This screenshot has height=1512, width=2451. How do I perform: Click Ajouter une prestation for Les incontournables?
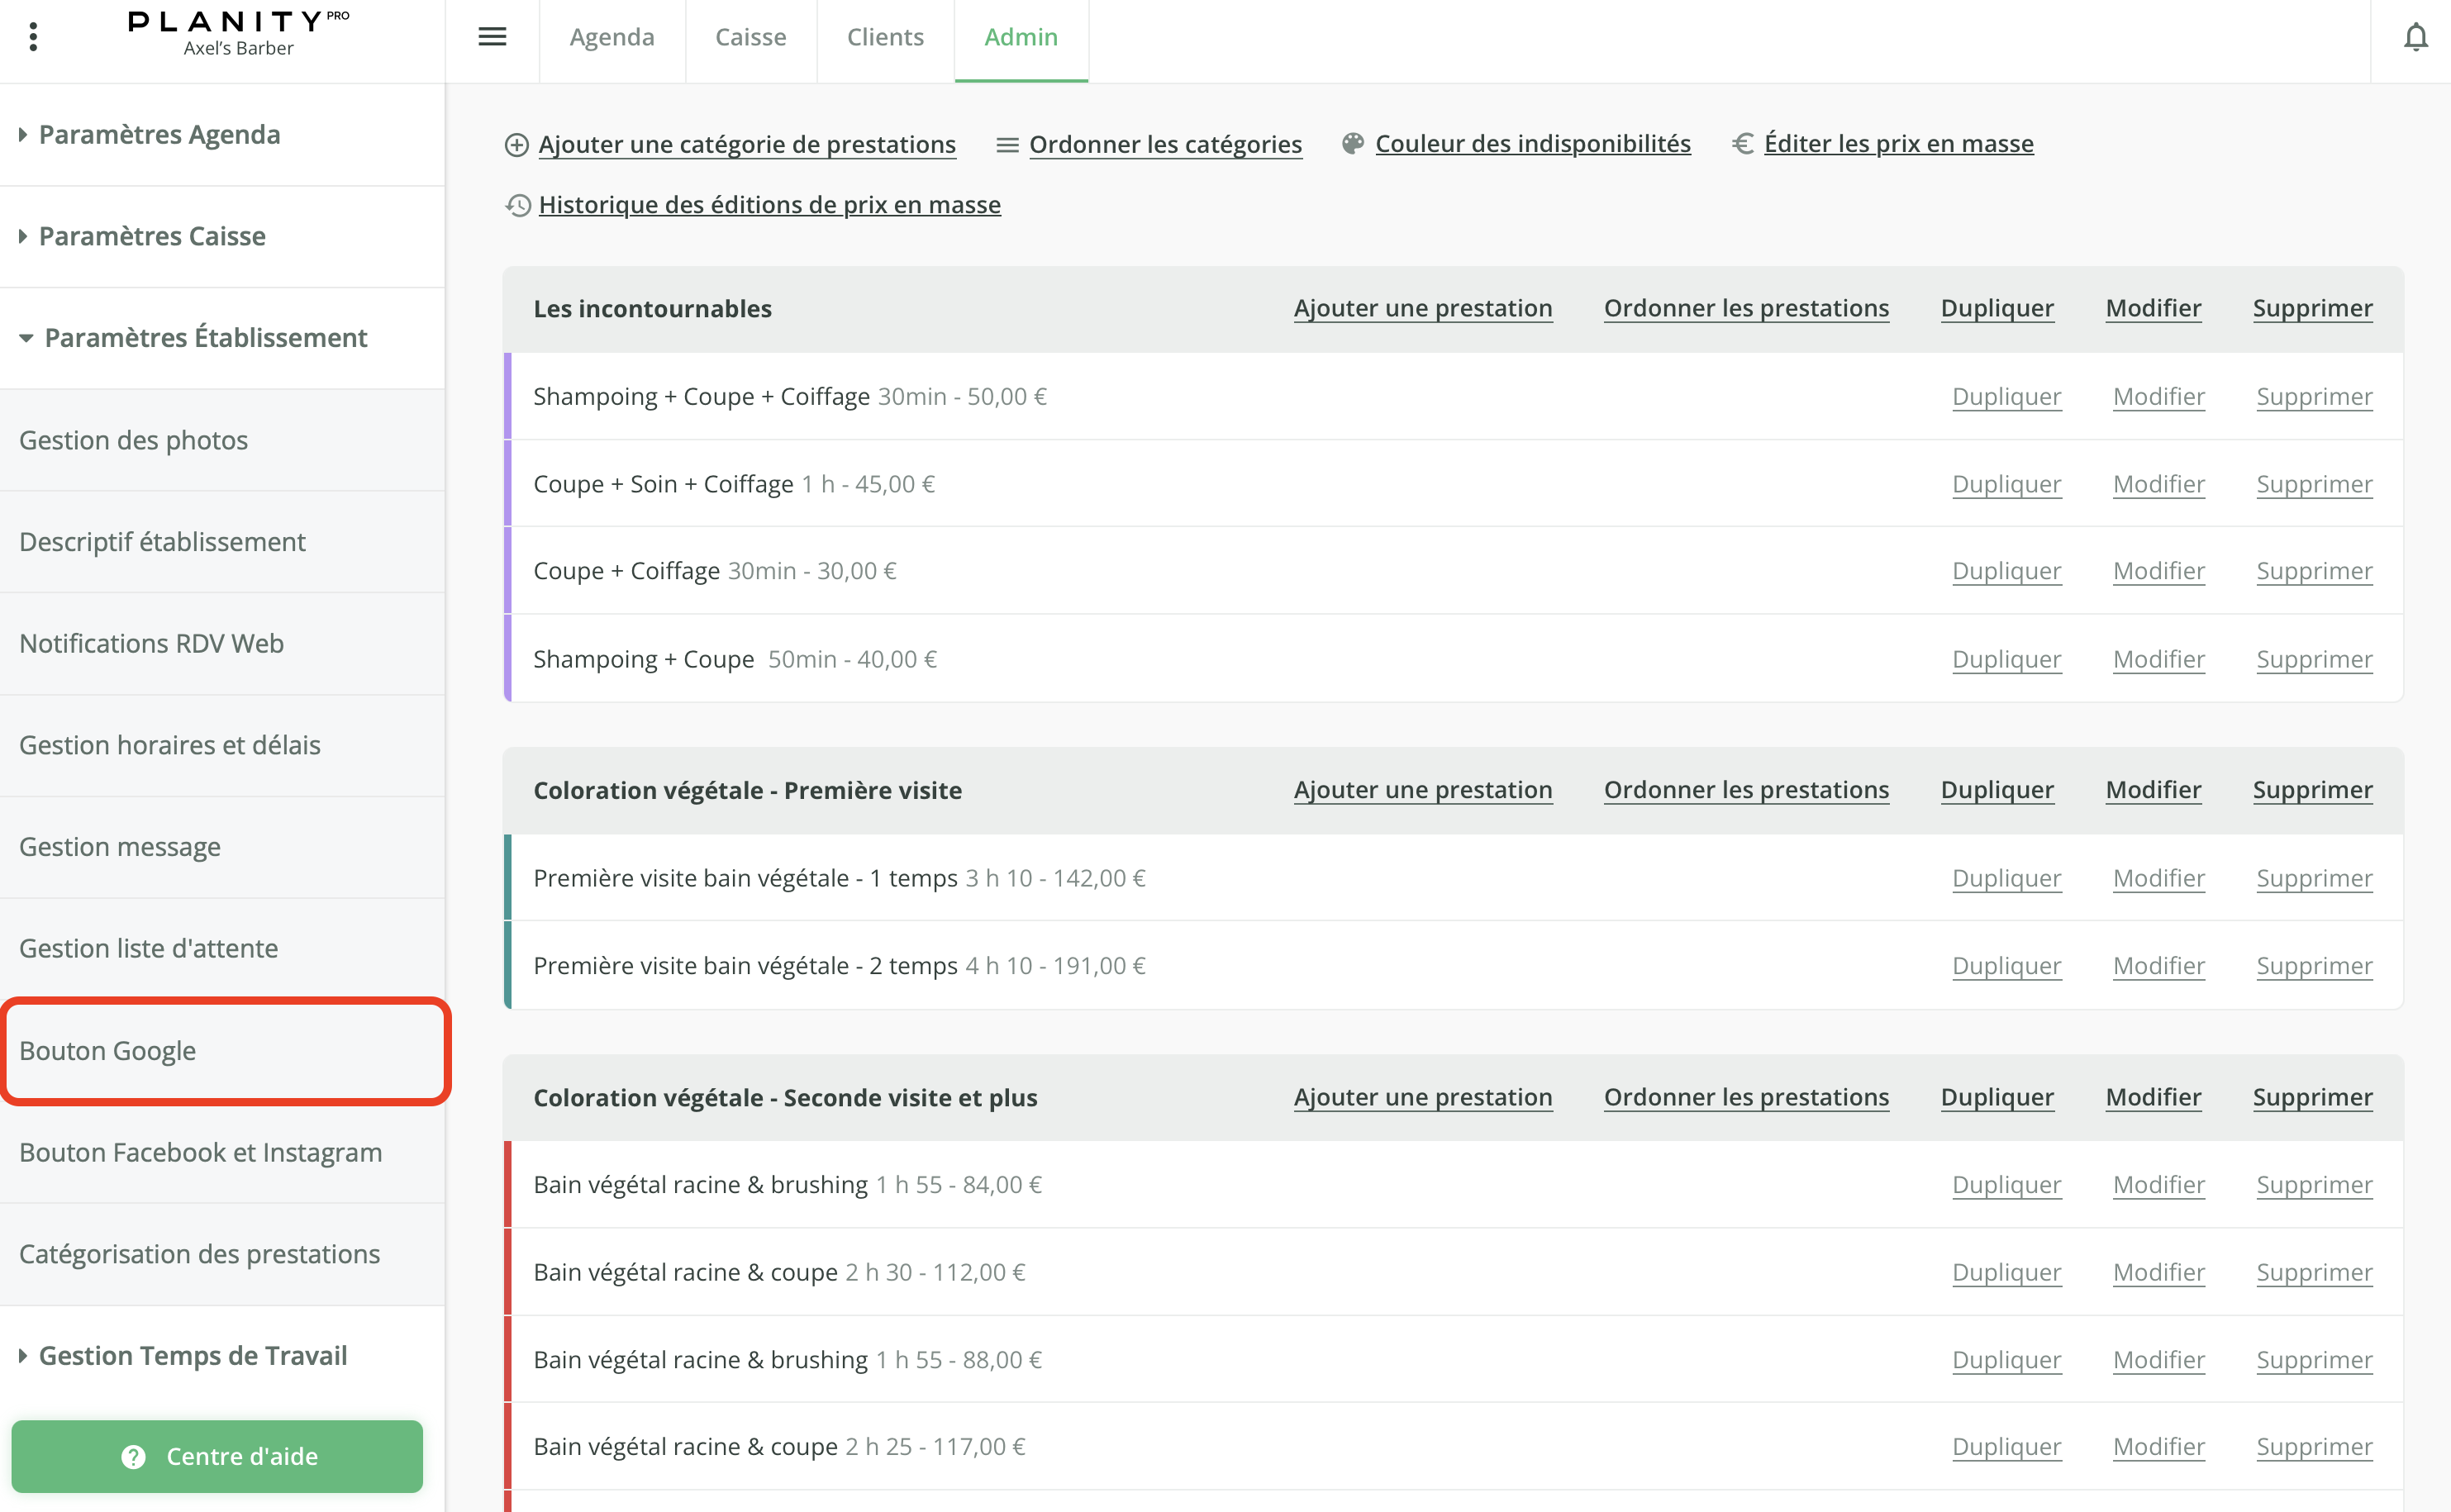click(x=1423, y=308)
